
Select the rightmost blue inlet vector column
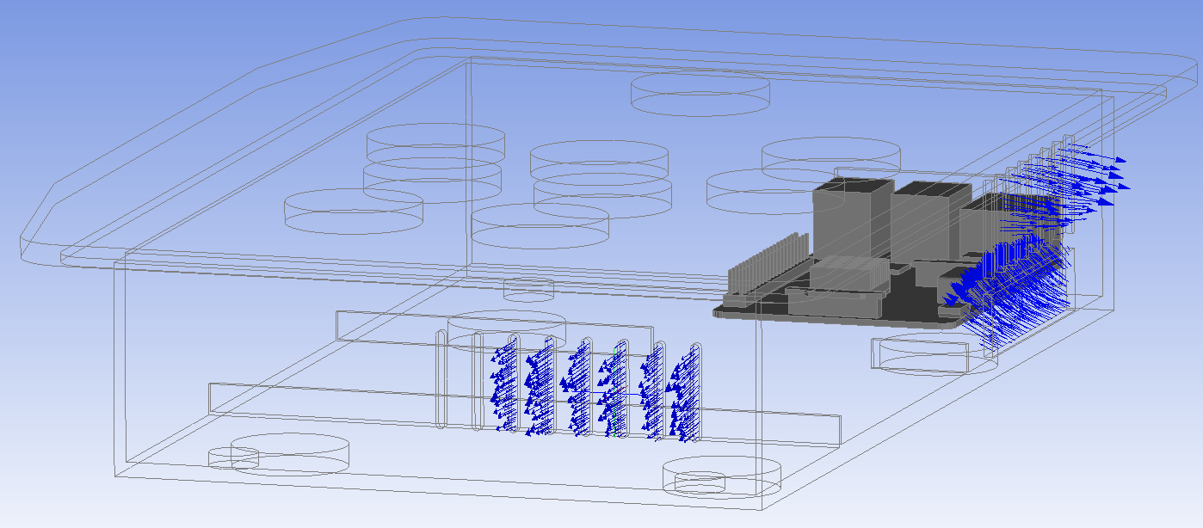point(685,394)
